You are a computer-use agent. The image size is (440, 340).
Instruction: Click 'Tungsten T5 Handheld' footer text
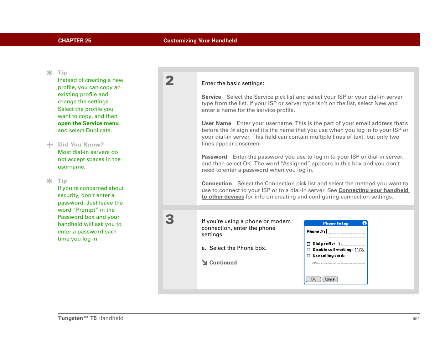pos(91,318)
